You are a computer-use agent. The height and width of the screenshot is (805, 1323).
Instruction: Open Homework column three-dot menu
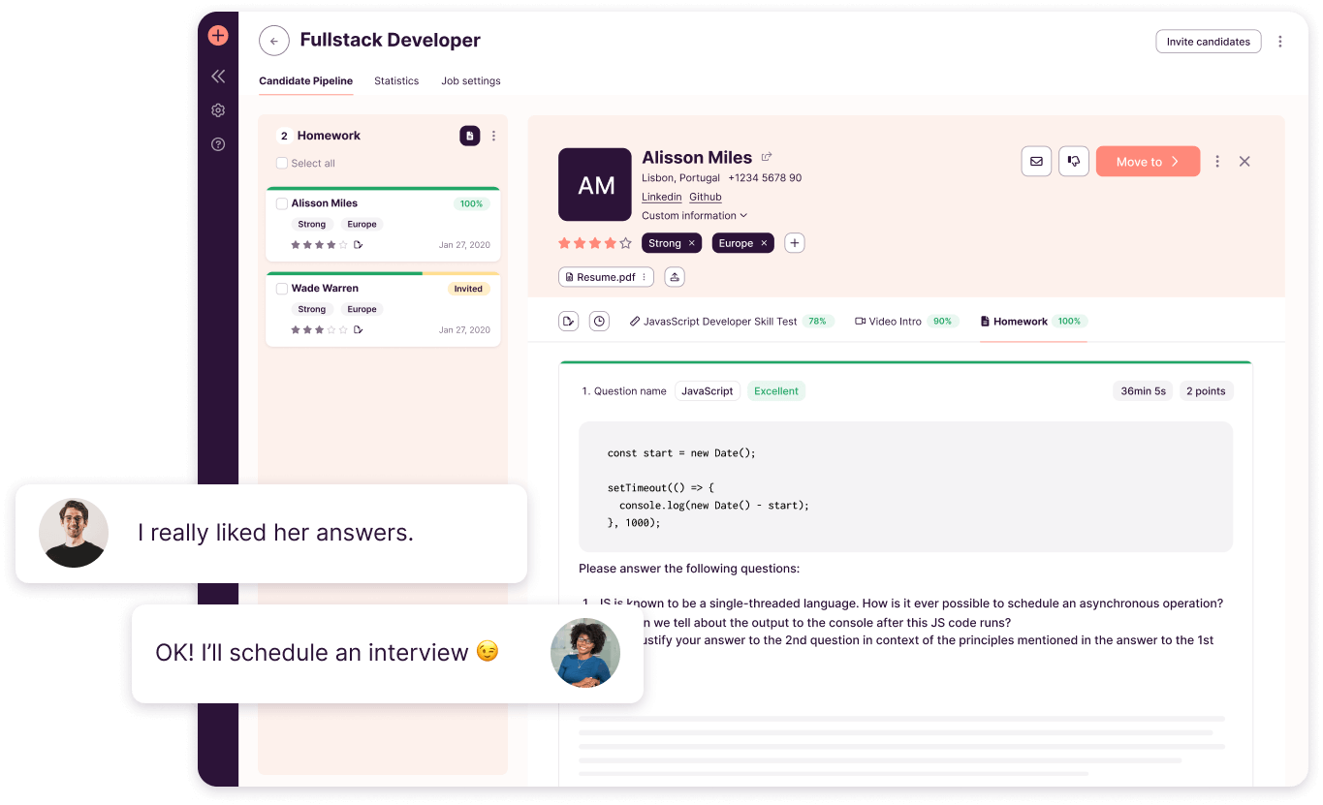click(x=493, y=136)
